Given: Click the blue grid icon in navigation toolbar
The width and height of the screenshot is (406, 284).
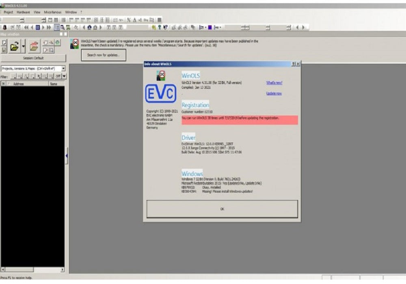Looking at the screenshot, I should click(x=38, y=28).
